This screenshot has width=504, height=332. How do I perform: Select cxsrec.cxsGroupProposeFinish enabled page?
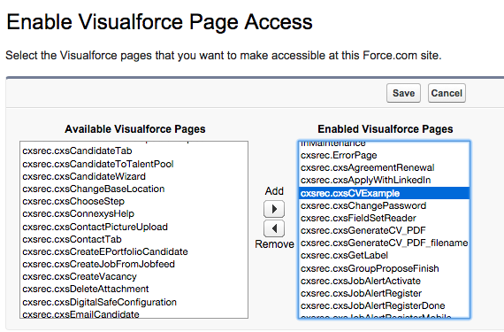[384, 268]
